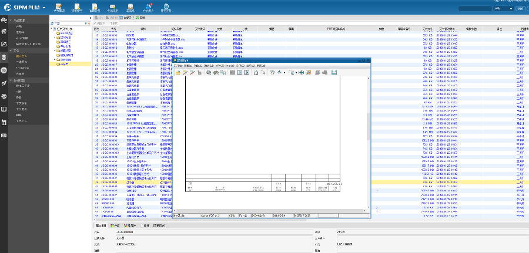Viewport: 529px width, 253px height.
Task: Click the printer icon in the viewer toolbar
Action: click(209, 72)
